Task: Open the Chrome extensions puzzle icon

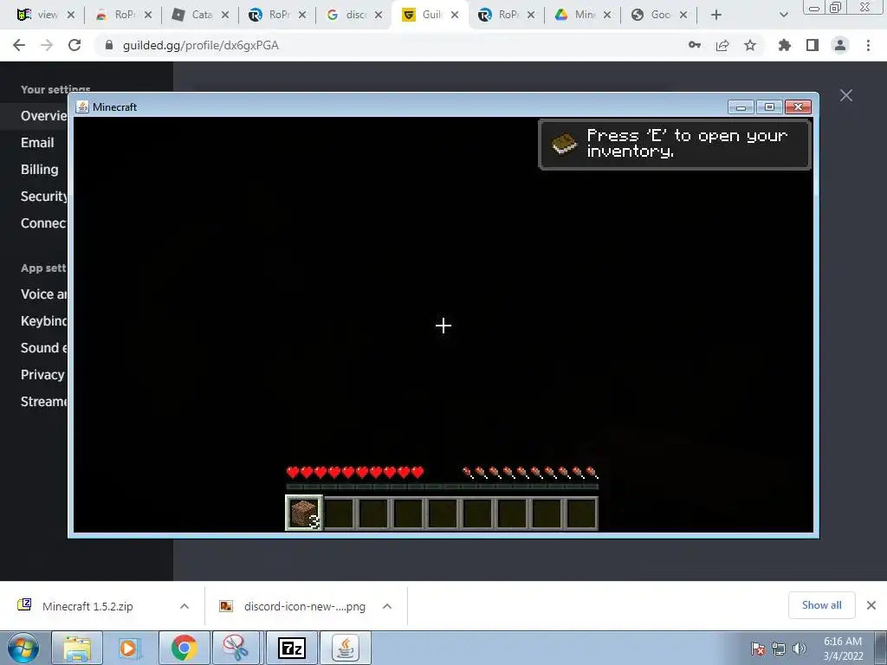Action: coord(785,45)
